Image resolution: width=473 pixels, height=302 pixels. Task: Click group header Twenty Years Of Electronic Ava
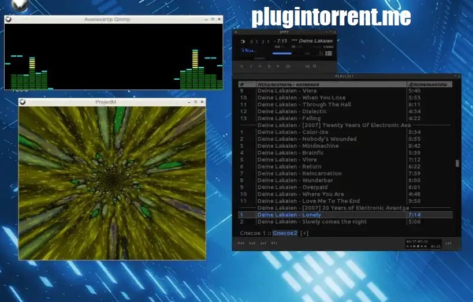click(x=334, y=125)
